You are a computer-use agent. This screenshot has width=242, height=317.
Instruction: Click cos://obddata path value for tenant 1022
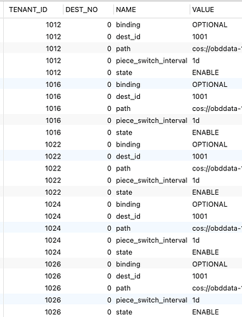pos(217,169)
